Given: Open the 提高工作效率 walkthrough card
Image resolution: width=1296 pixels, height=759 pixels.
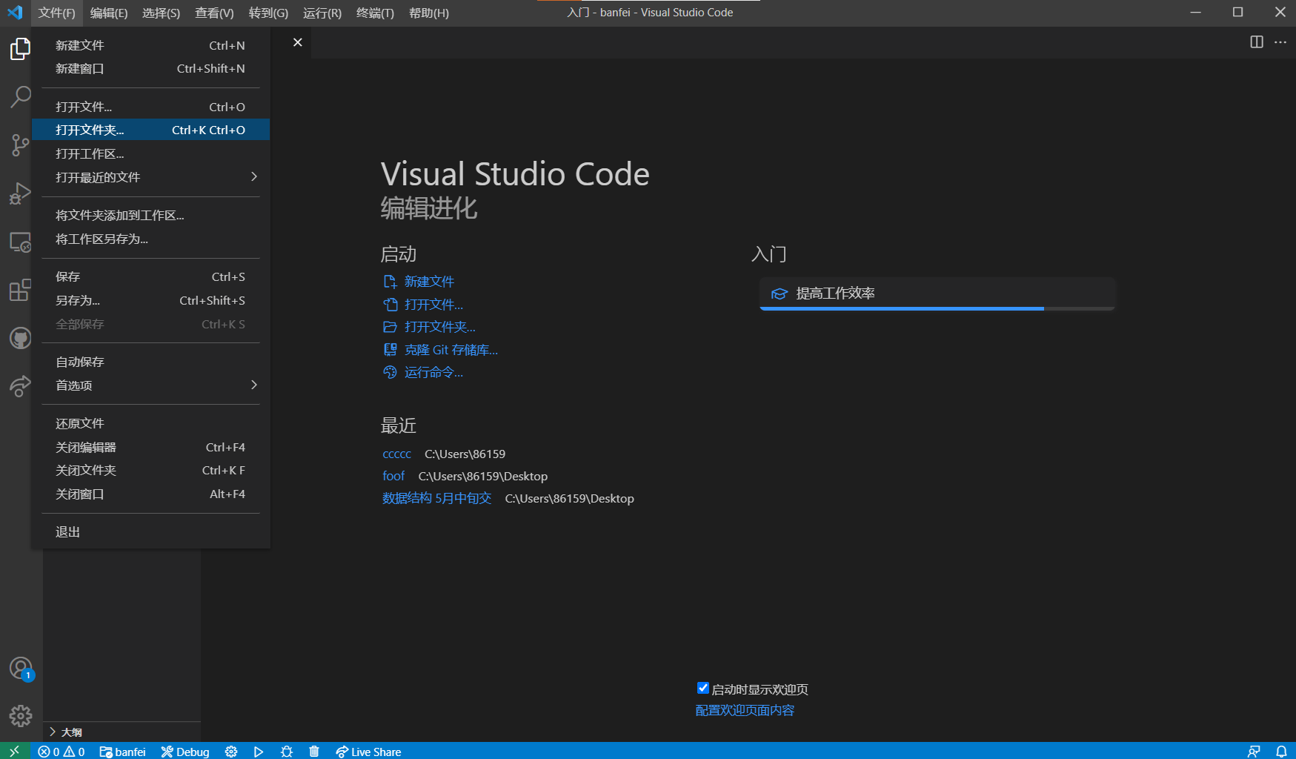Looking at the screenshot, I should [x=937, y=294].
